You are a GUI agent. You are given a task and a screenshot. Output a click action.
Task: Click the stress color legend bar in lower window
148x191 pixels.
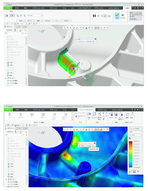click(130, 154)
